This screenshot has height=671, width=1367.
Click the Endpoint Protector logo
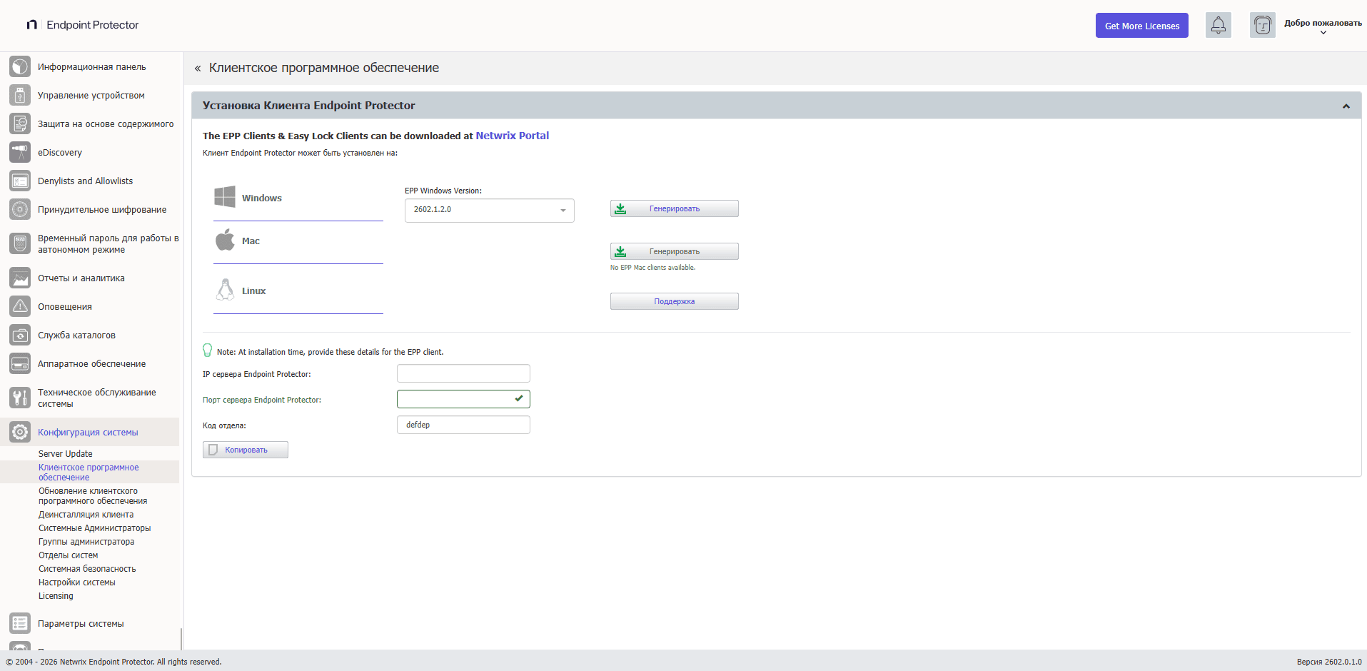point(83,24)
